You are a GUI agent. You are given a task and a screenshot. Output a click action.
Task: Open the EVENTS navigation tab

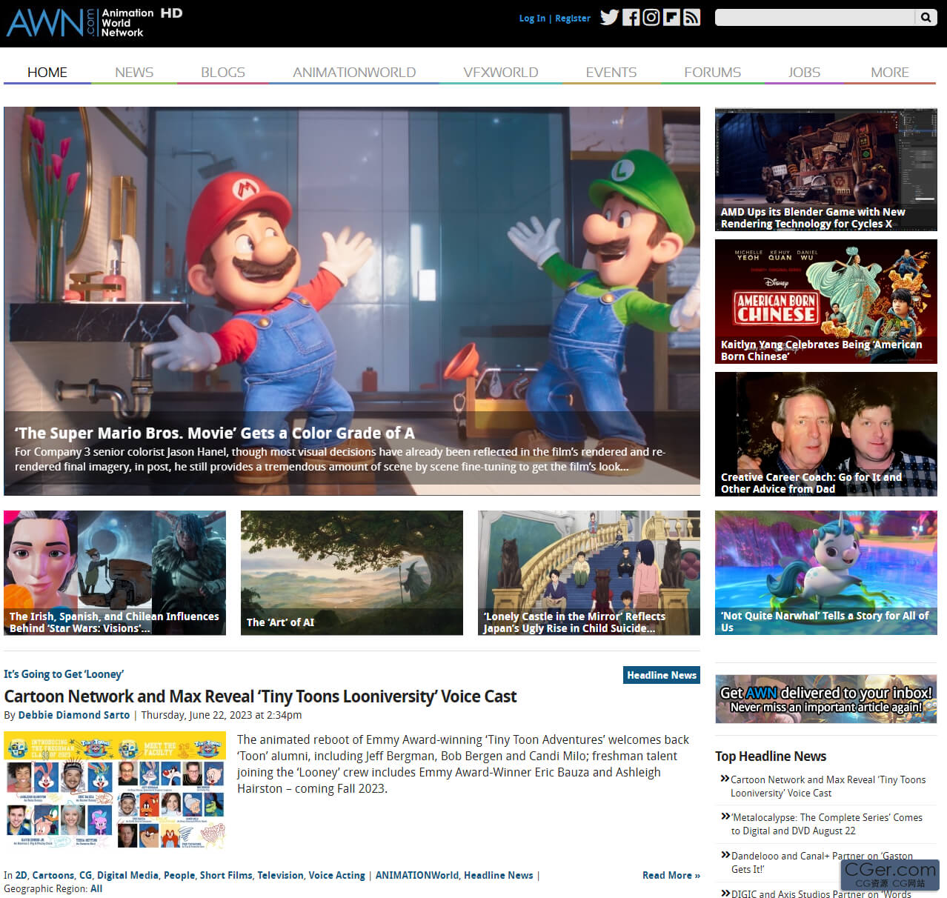click(611, 72)
